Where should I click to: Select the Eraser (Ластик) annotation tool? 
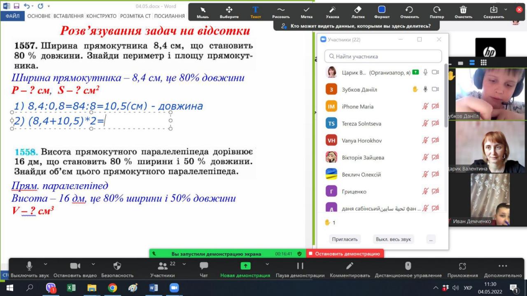tap(358, 12)
